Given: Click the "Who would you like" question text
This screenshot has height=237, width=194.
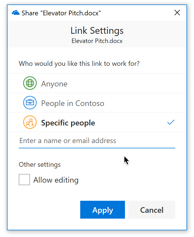Looking at the screenshot, I should pyautogui.click(x=79, y=64).
